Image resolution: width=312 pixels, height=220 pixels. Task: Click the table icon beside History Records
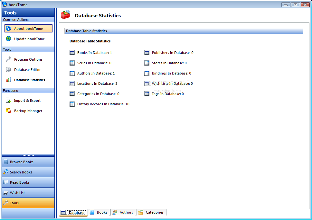72,104
